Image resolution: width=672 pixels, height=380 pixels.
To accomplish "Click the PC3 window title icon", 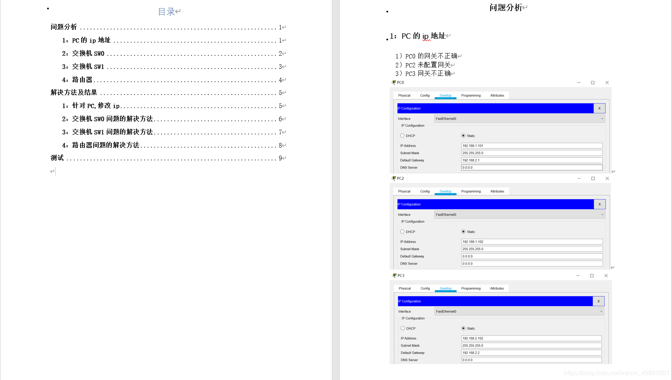I will point(394,275).
